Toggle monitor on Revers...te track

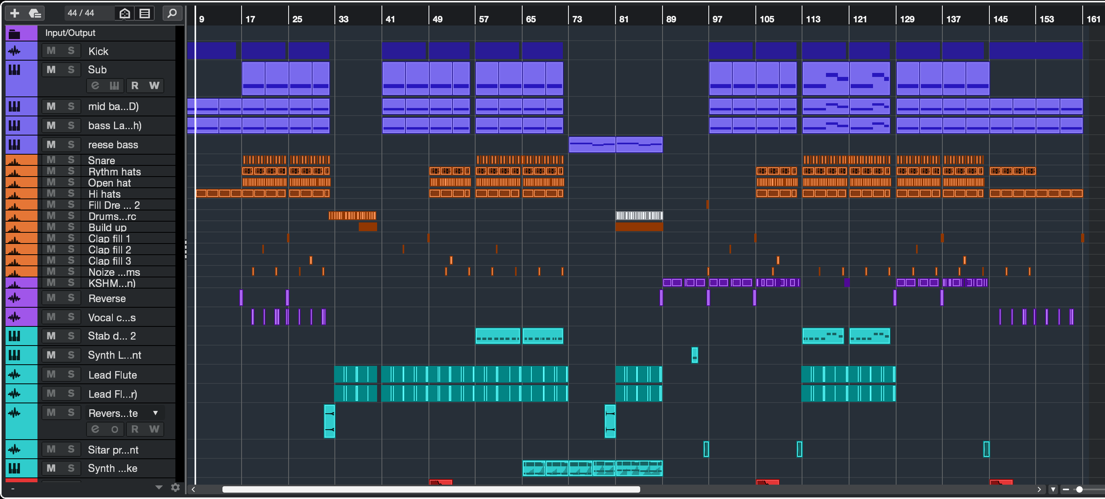pos(114,429)
